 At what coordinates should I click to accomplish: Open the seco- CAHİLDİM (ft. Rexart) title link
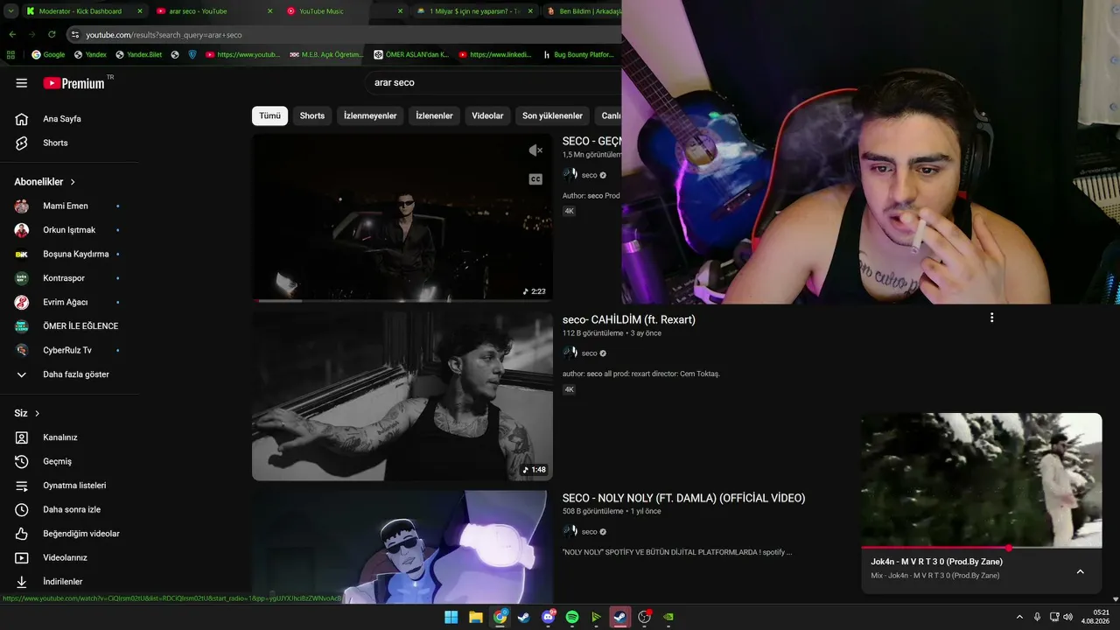(629, 319)
